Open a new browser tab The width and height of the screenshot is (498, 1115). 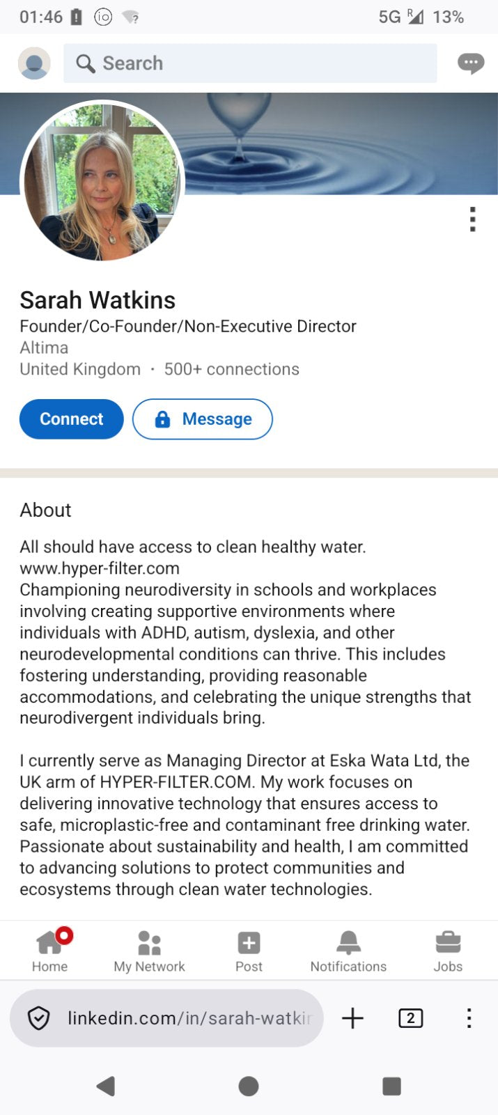pos(353,1018)
